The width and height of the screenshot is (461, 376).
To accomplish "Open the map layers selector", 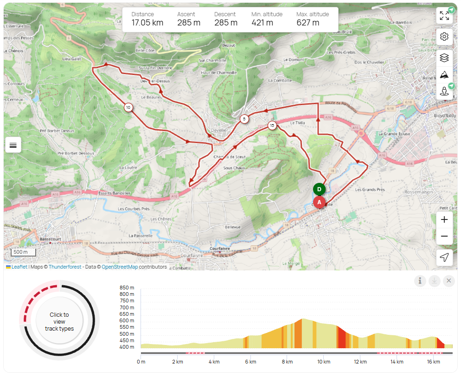I will pos(444,58).
